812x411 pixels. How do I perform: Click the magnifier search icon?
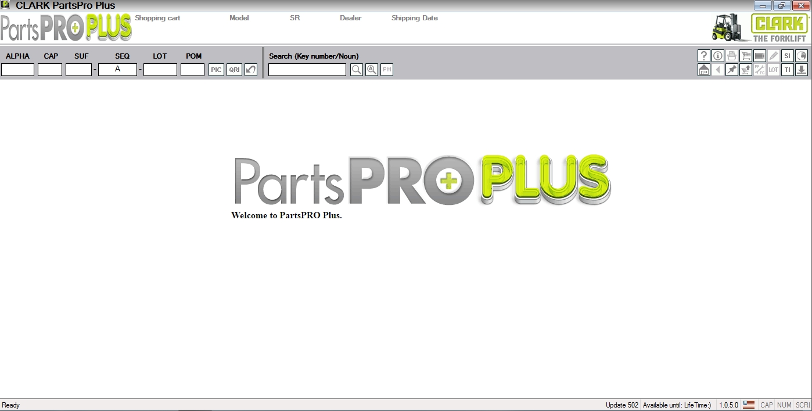click(357, 70)
